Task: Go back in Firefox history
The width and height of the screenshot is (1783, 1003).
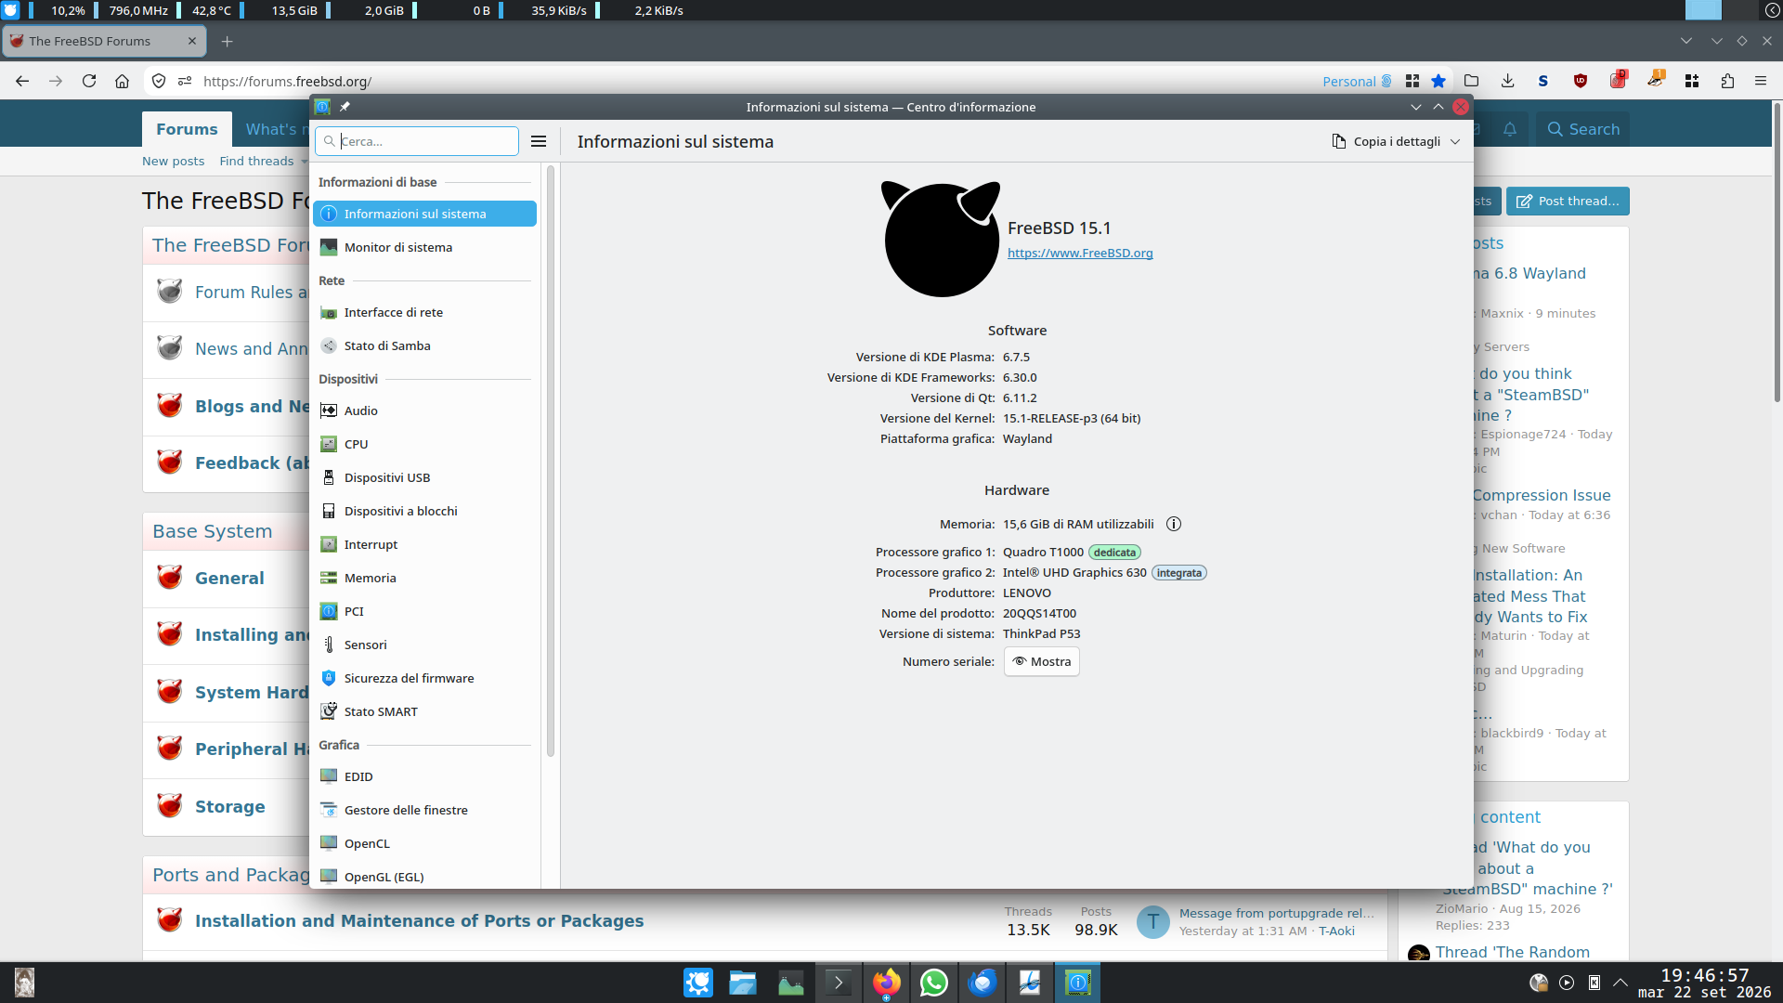Action: (x=22, y=81)
